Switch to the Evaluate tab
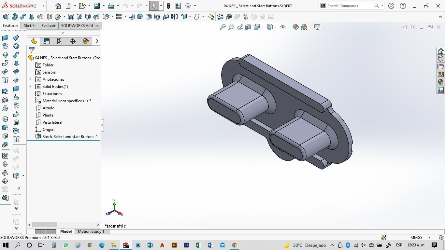The height and width of the screenshot is (250, 445). coord(49,26)
